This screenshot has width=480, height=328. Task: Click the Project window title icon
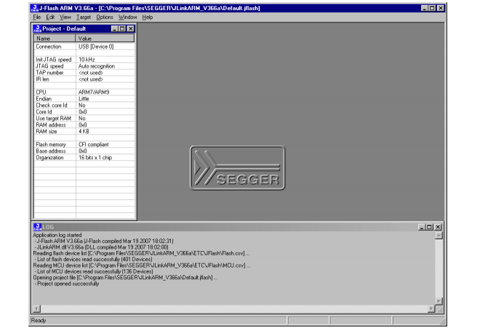(x=37, y=29)
